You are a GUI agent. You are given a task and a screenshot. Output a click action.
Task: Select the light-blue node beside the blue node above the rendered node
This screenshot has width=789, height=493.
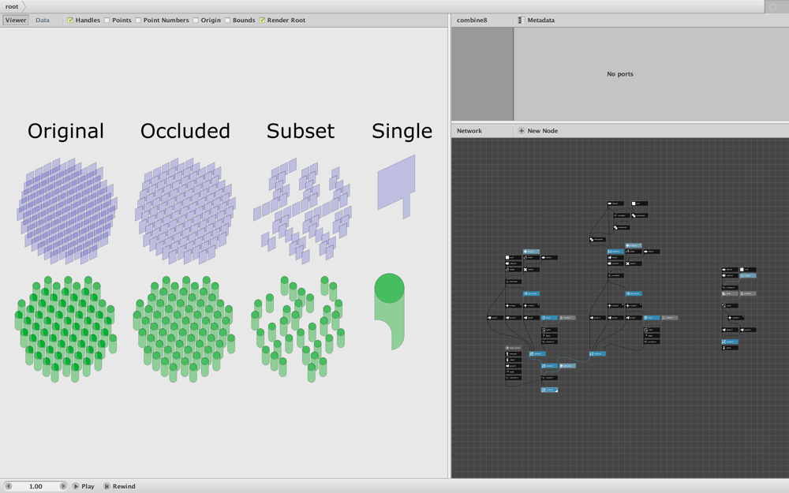click(x=567, y=366)
